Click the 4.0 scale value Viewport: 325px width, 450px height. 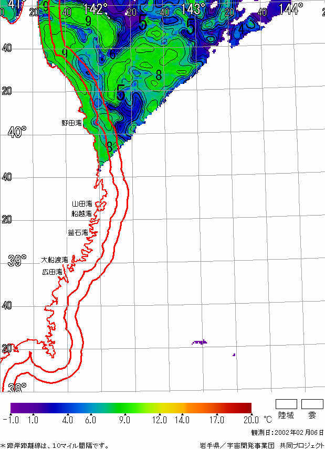click(x=68, y=420)
